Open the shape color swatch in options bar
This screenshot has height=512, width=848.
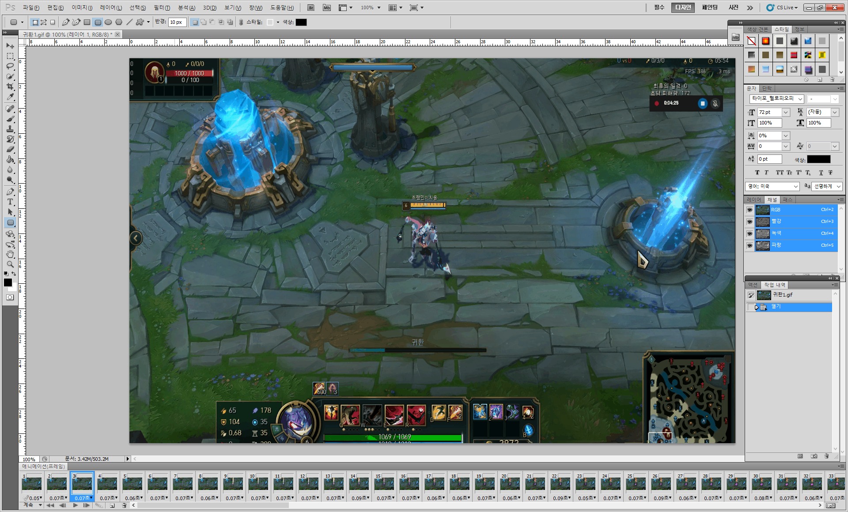(301, 22)
